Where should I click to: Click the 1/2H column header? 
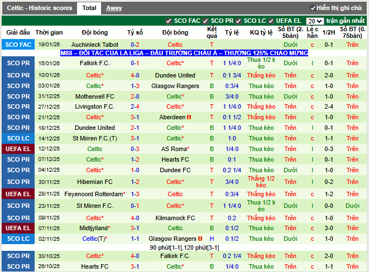click(328, 32)
